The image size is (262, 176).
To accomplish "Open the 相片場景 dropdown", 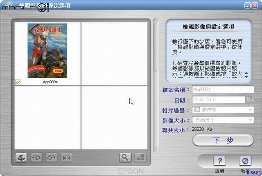I will pyautogui.click(x=223, y=110).
